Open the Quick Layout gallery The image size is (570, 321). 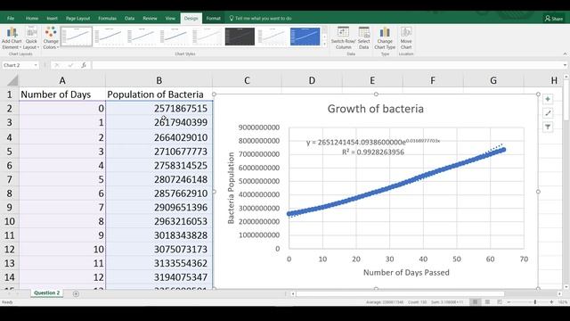pyautogui.click(x=31, y=37)
